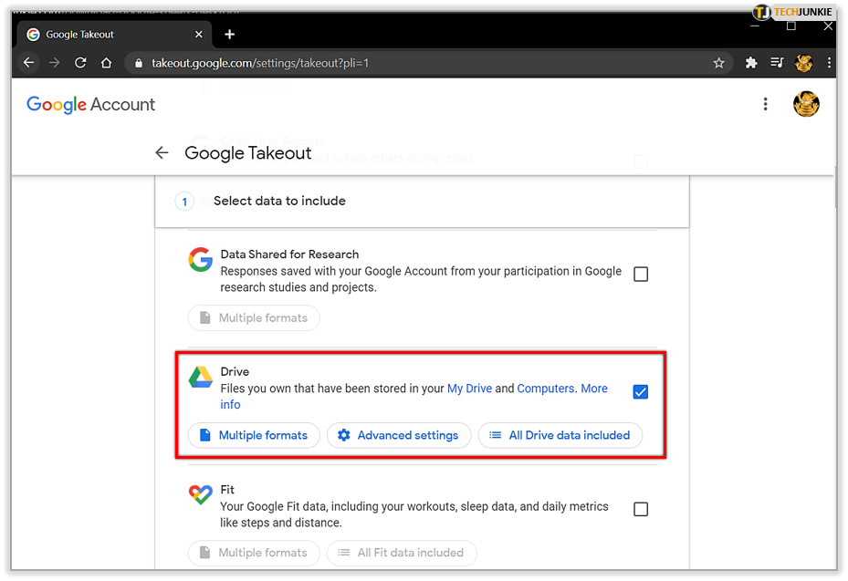Bookmark page with star icon
This screenshot has width=848, height=581.
pos(718,63)
